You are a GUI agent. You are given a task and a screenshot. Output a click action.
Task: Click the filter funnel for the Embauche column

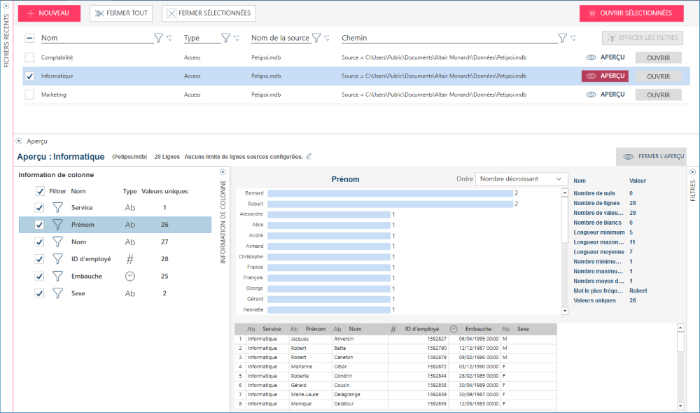(x=58, y=276)
